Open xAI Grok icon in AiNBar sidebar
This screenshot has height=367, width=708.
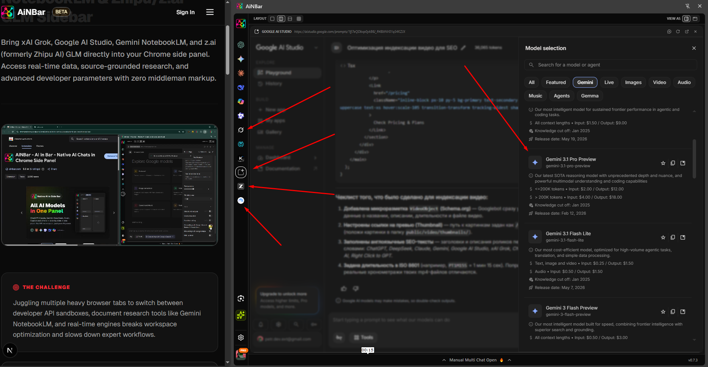coord(241,130)
